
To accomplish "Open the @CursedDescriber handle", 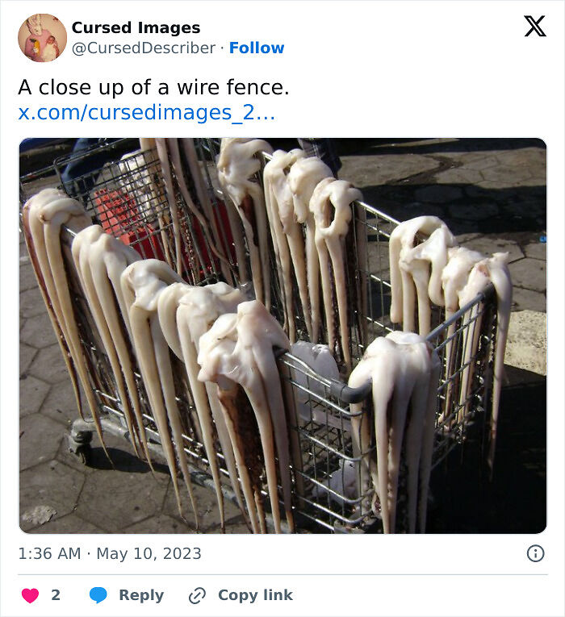I will coord(144,48).
